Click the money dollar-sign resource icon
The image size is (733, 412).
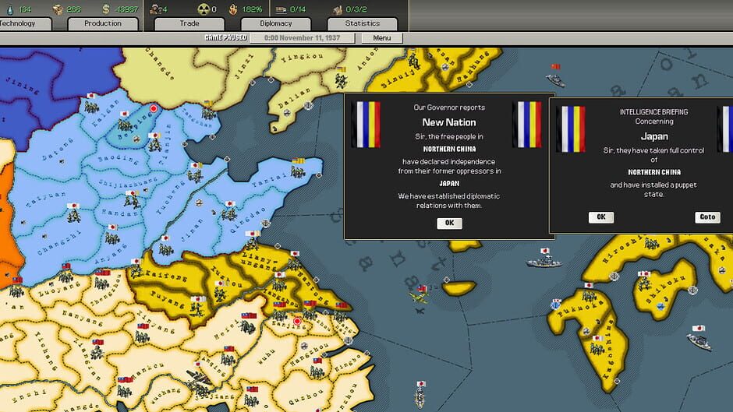(x=106, y=9)
